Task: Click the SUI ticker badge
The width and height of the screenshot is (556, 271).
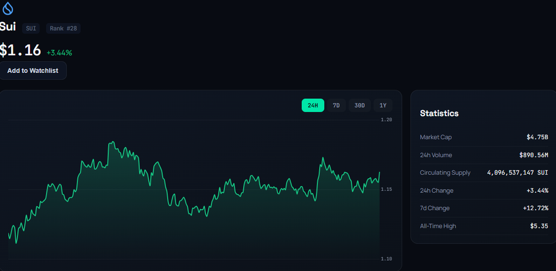Action: pyautogui.click(x=31, y=28)
